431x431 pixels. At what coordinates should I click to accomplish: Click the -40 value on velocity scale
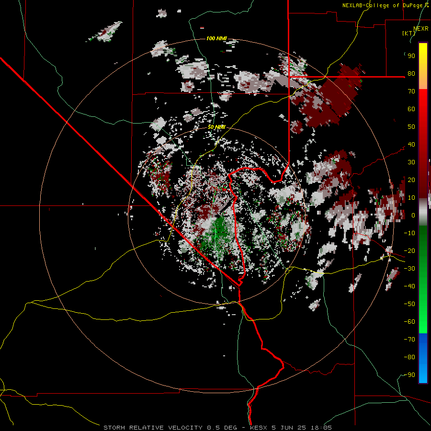tap(409, 286)
